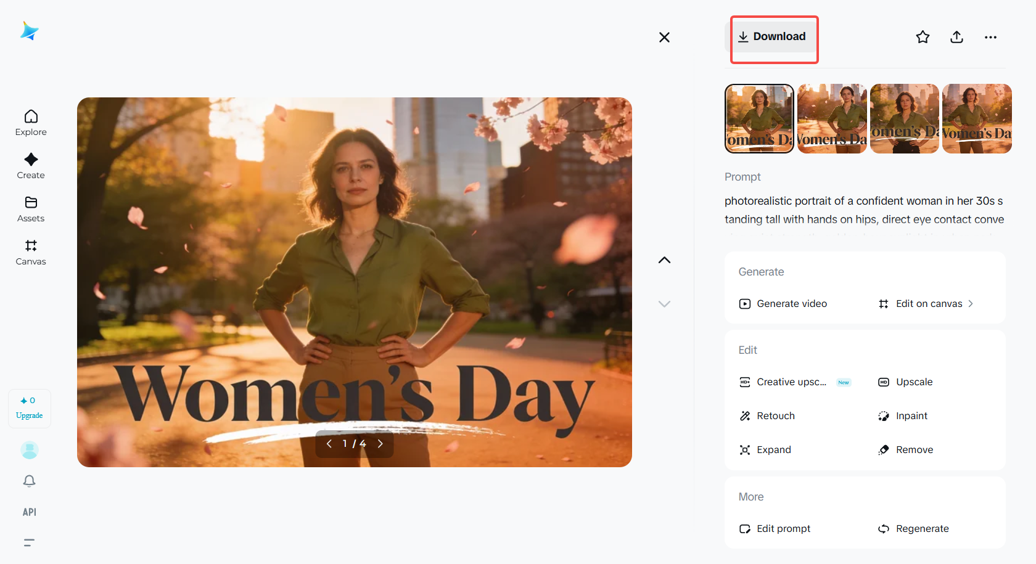Select the second image thumbnail
The height and width of the screenshot is (564, 1036).
click(832, 118)
